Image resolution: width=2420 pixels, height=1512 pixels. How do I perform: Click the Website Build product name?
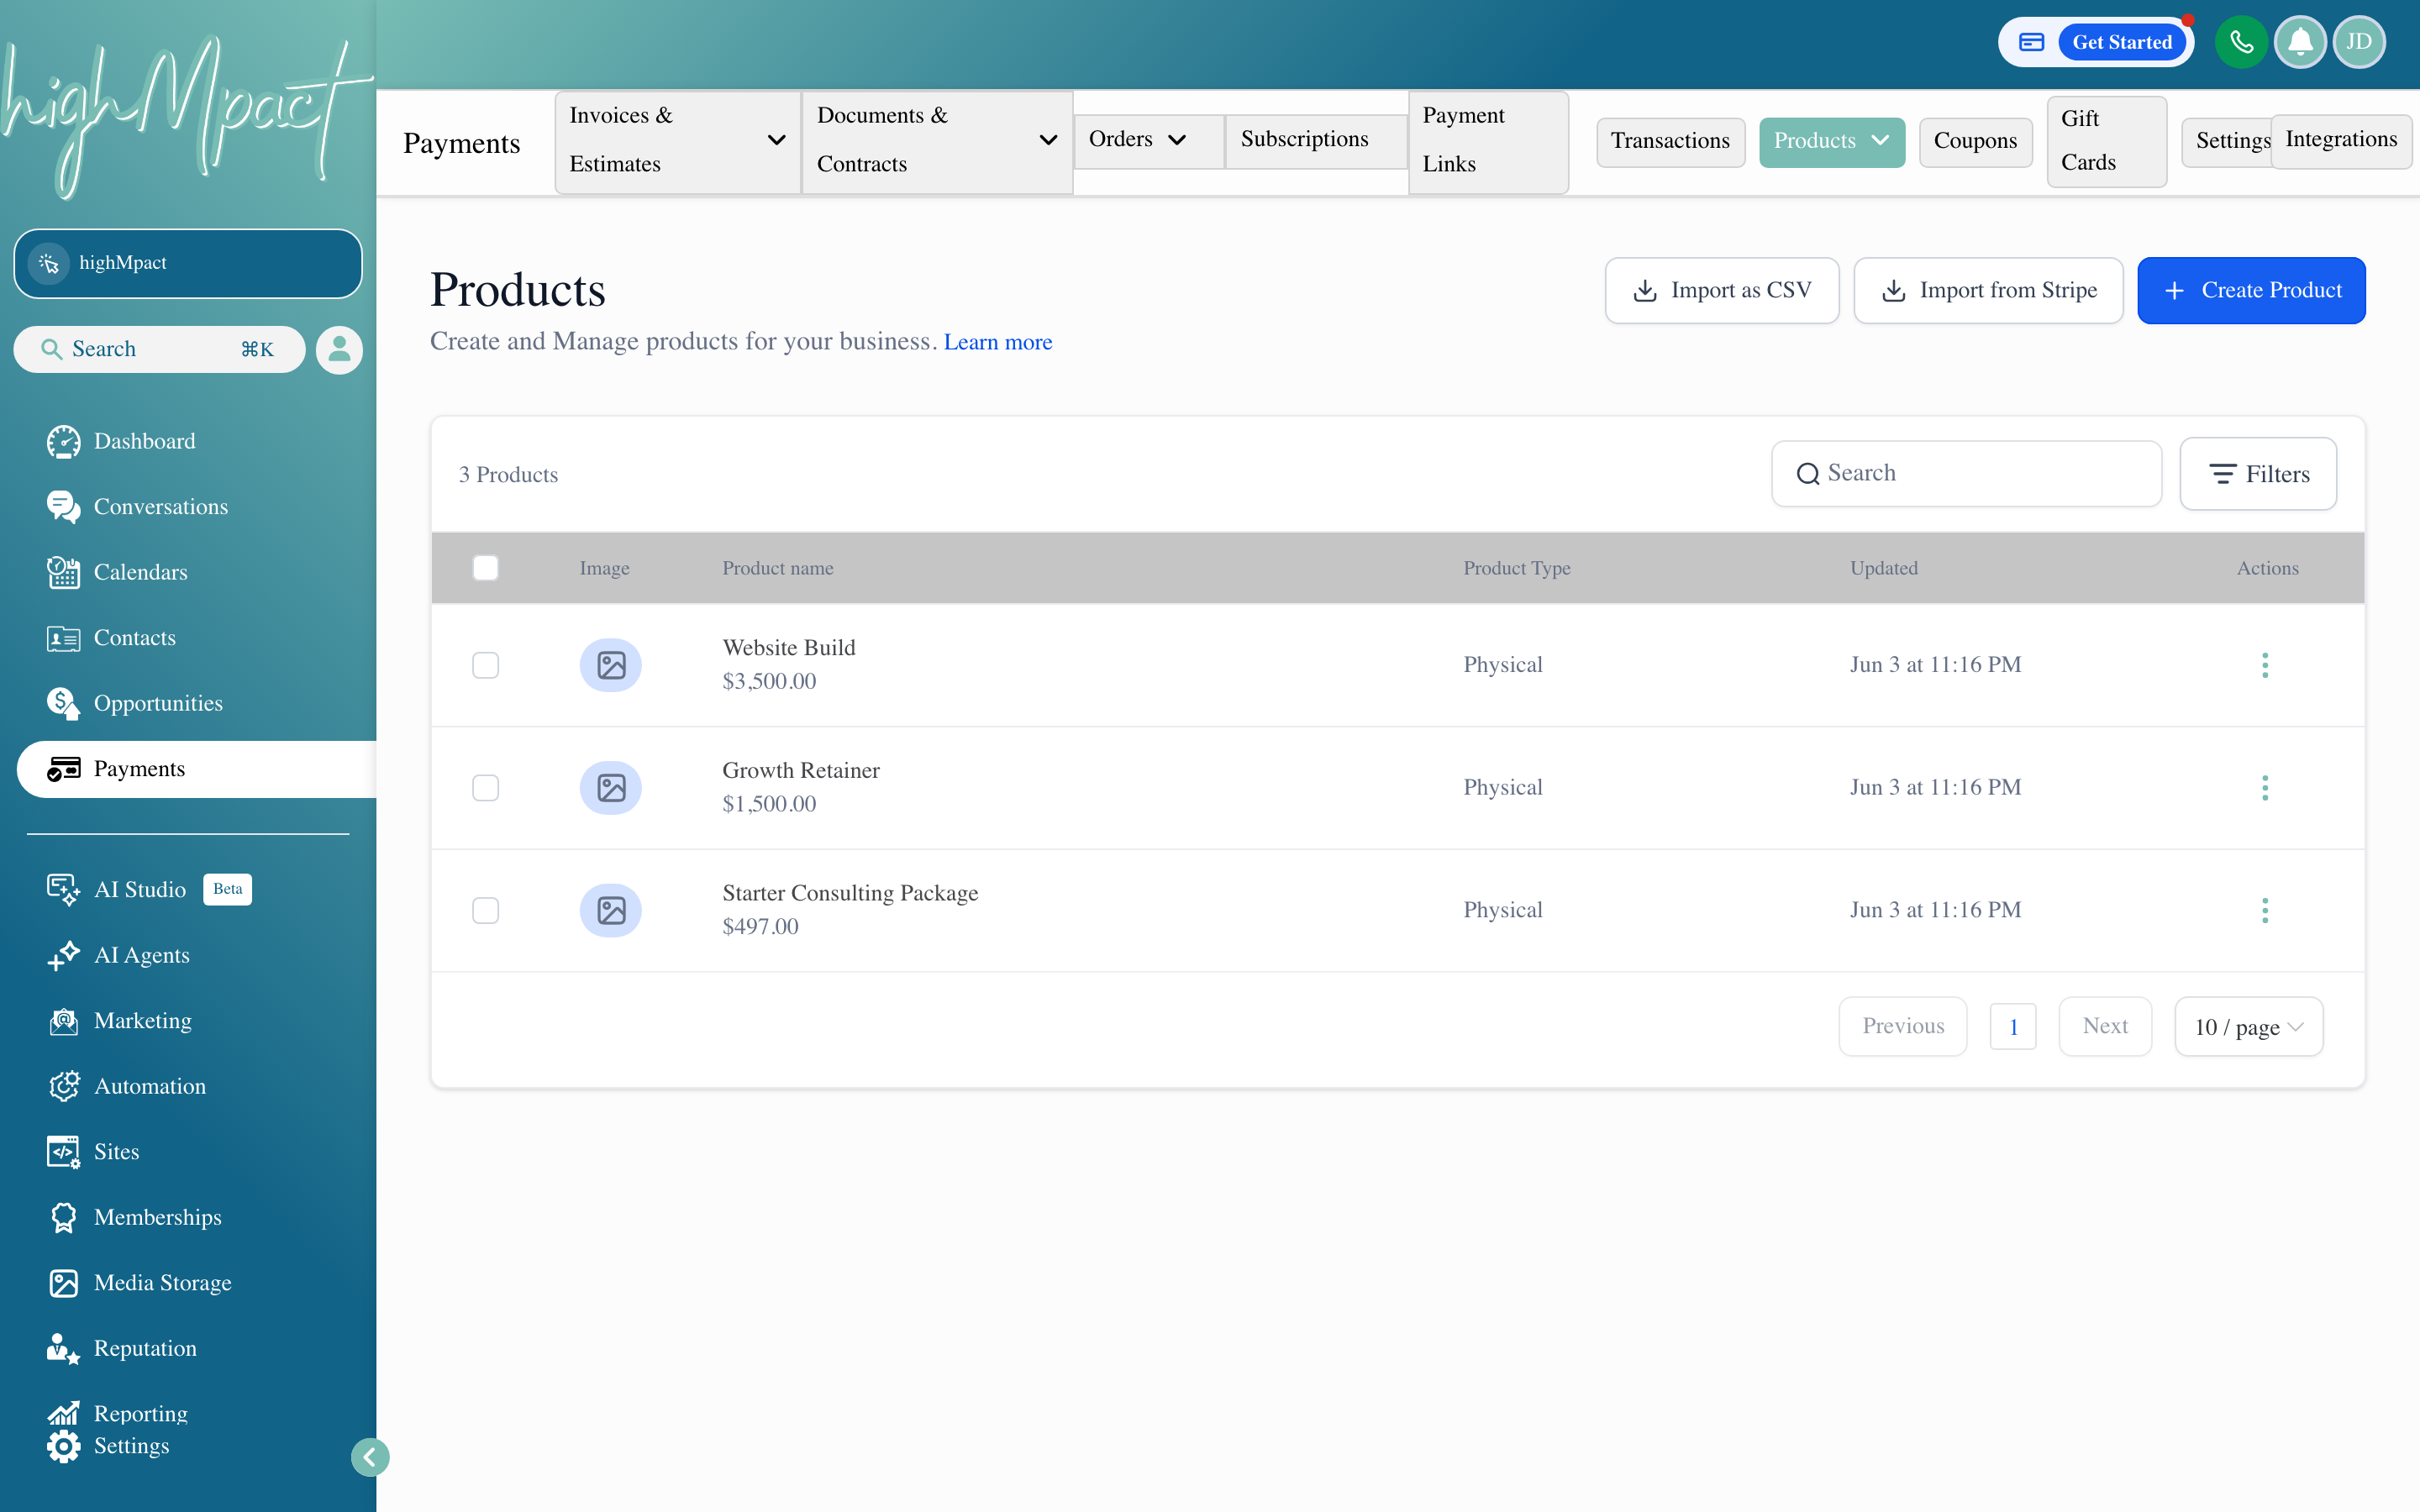pos(789,648)
